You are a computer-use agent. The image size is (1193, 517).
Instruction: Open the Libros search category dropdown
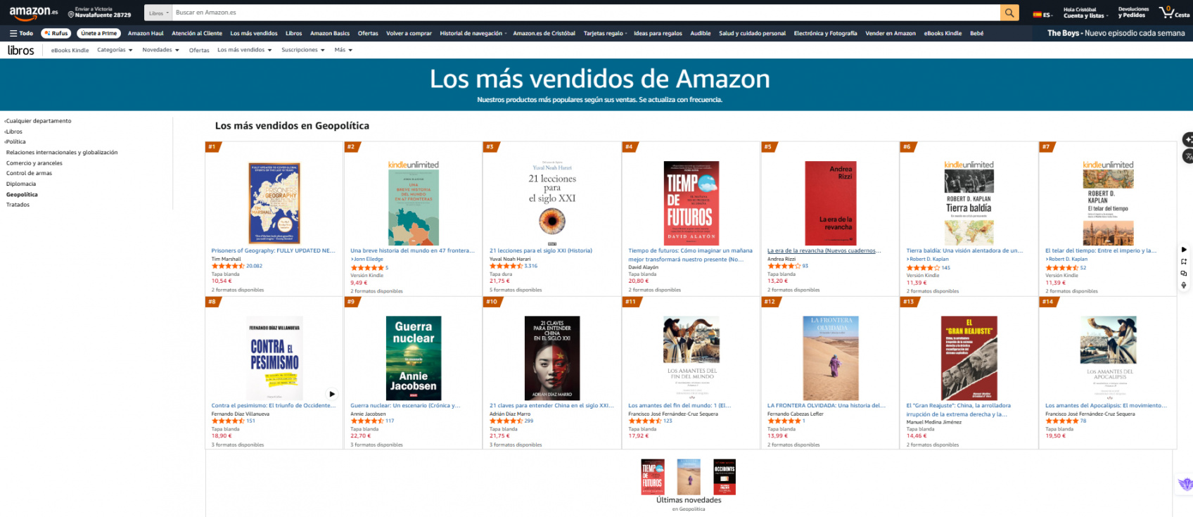tap(158, 13)
